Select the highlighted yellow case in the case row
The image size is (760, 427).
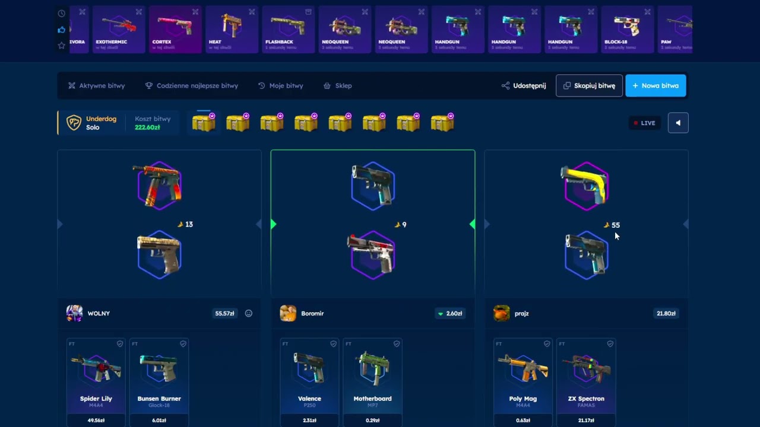coord(204,123)
